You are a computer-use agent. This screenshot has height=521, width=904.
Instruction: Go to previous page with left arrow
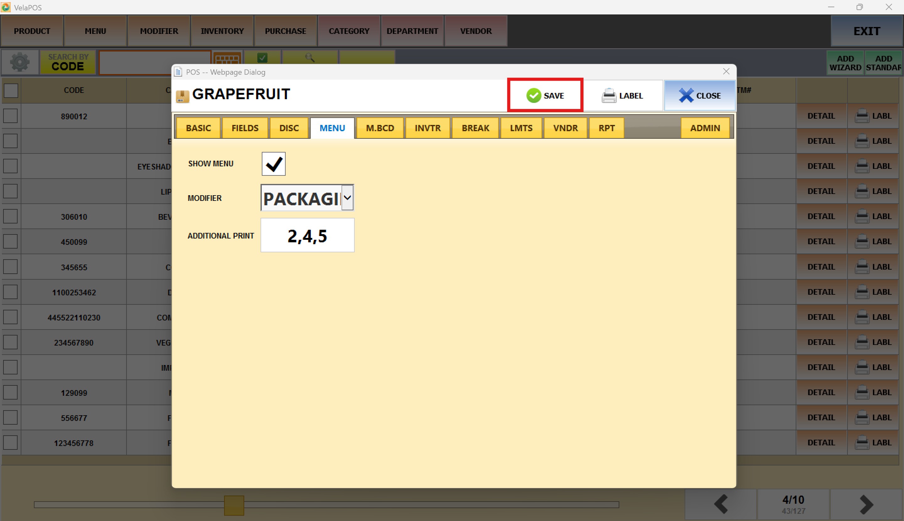720,504
